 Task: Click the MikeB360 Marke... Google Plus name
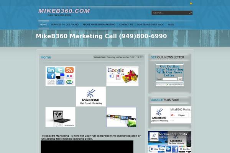[x=181, y=109]
